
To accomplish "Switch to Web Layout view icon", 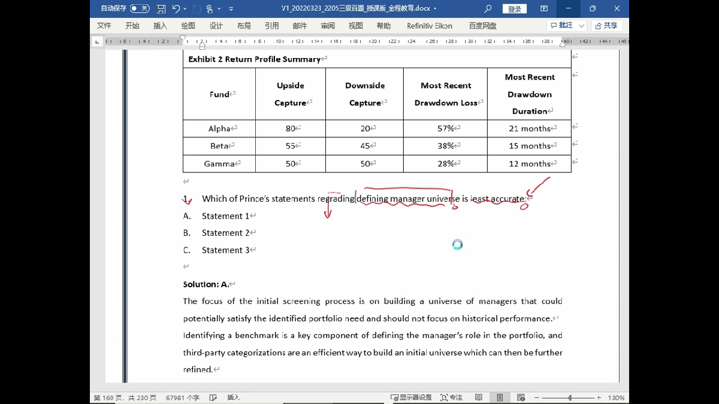I will [x=521, y=397].
